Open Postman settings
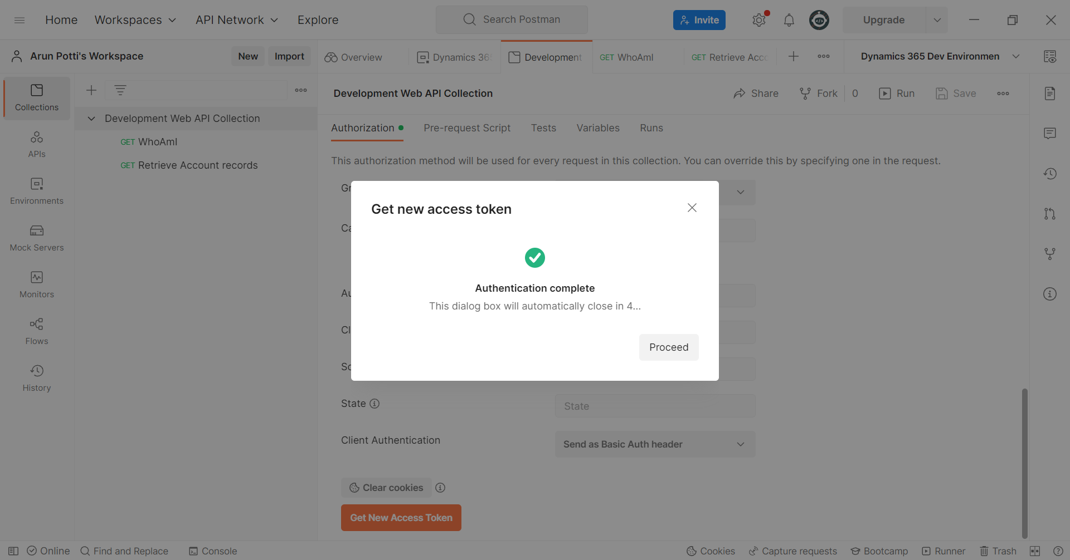Screen dimensions: 1070x560 pos(758,19)
